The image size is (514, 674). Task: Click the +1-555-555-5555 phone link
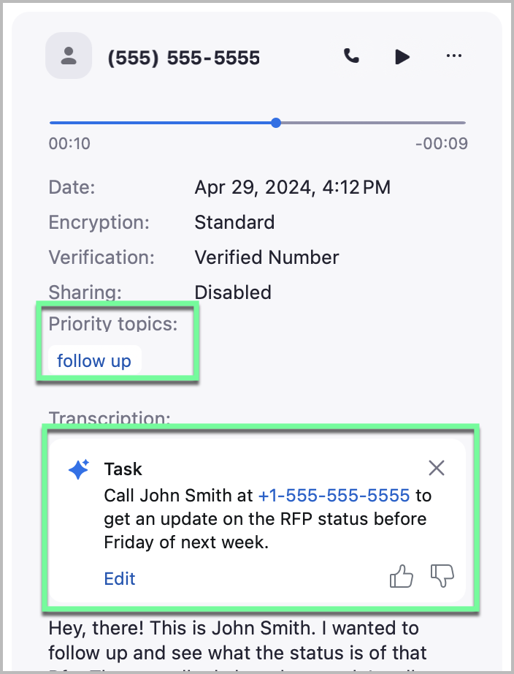(x=334, y=495)
